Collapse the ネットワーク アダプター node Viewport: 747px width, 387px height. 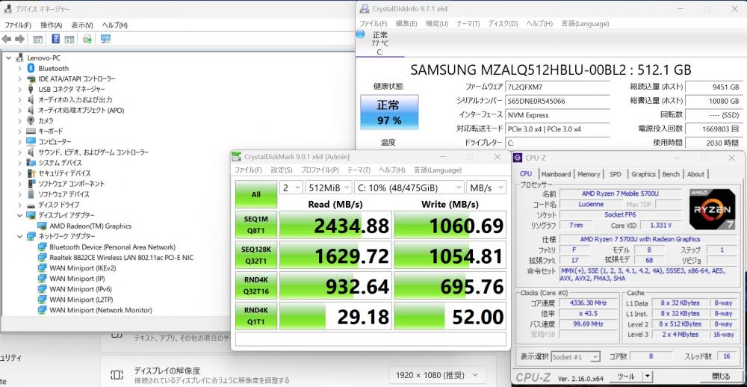19,236
